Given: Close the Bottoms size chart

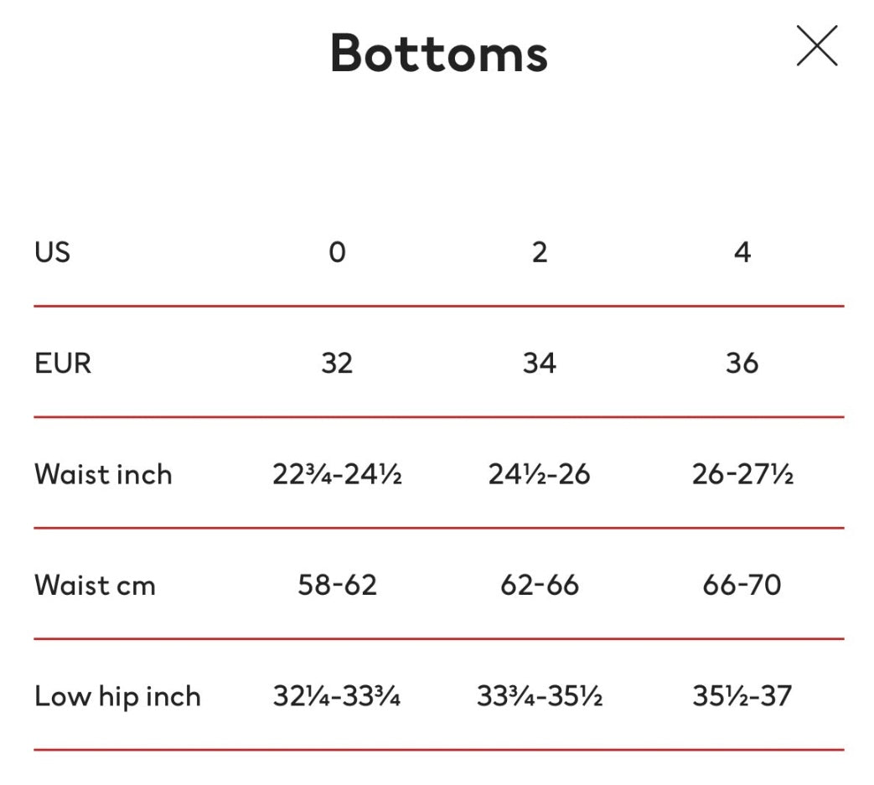Looking at the screenshot, I should coord(816,46).
